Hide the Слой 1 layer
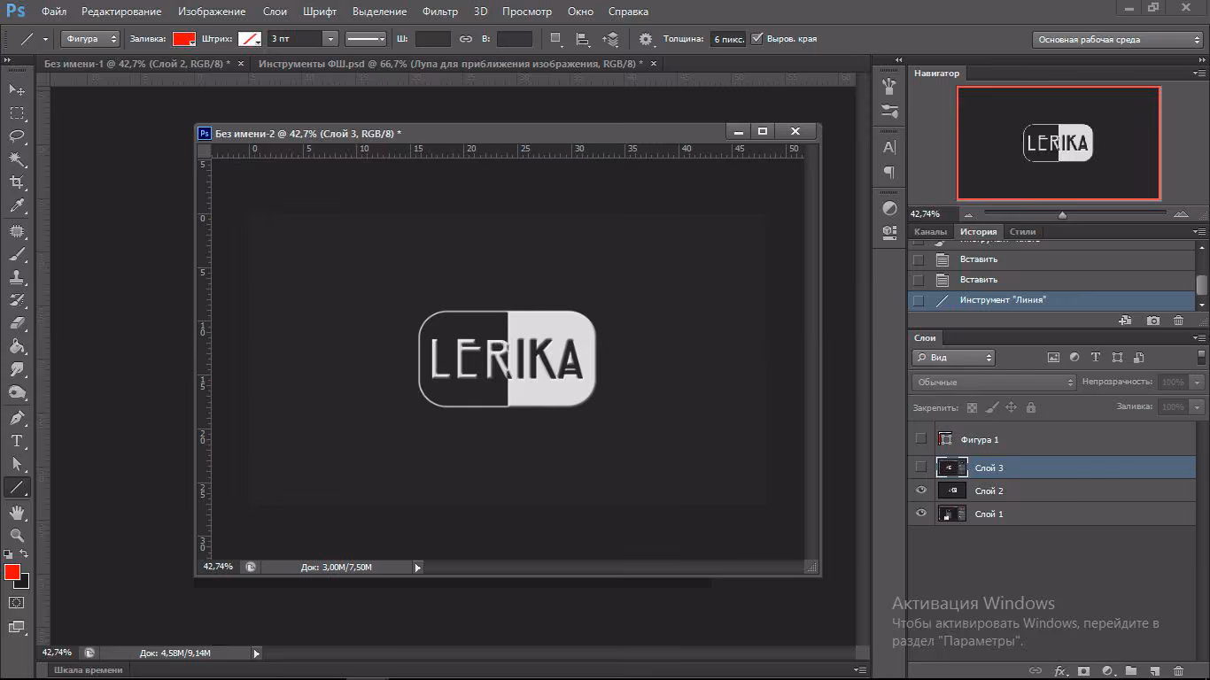Viewport: 1210px width, 680px height. coord(921,514)
